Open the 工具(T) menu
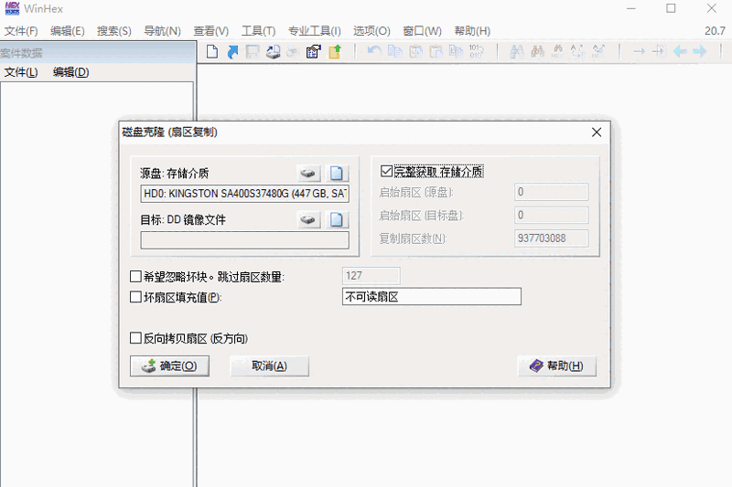The image size is (732, 487). pyautogui.click(x=259, y=31)
